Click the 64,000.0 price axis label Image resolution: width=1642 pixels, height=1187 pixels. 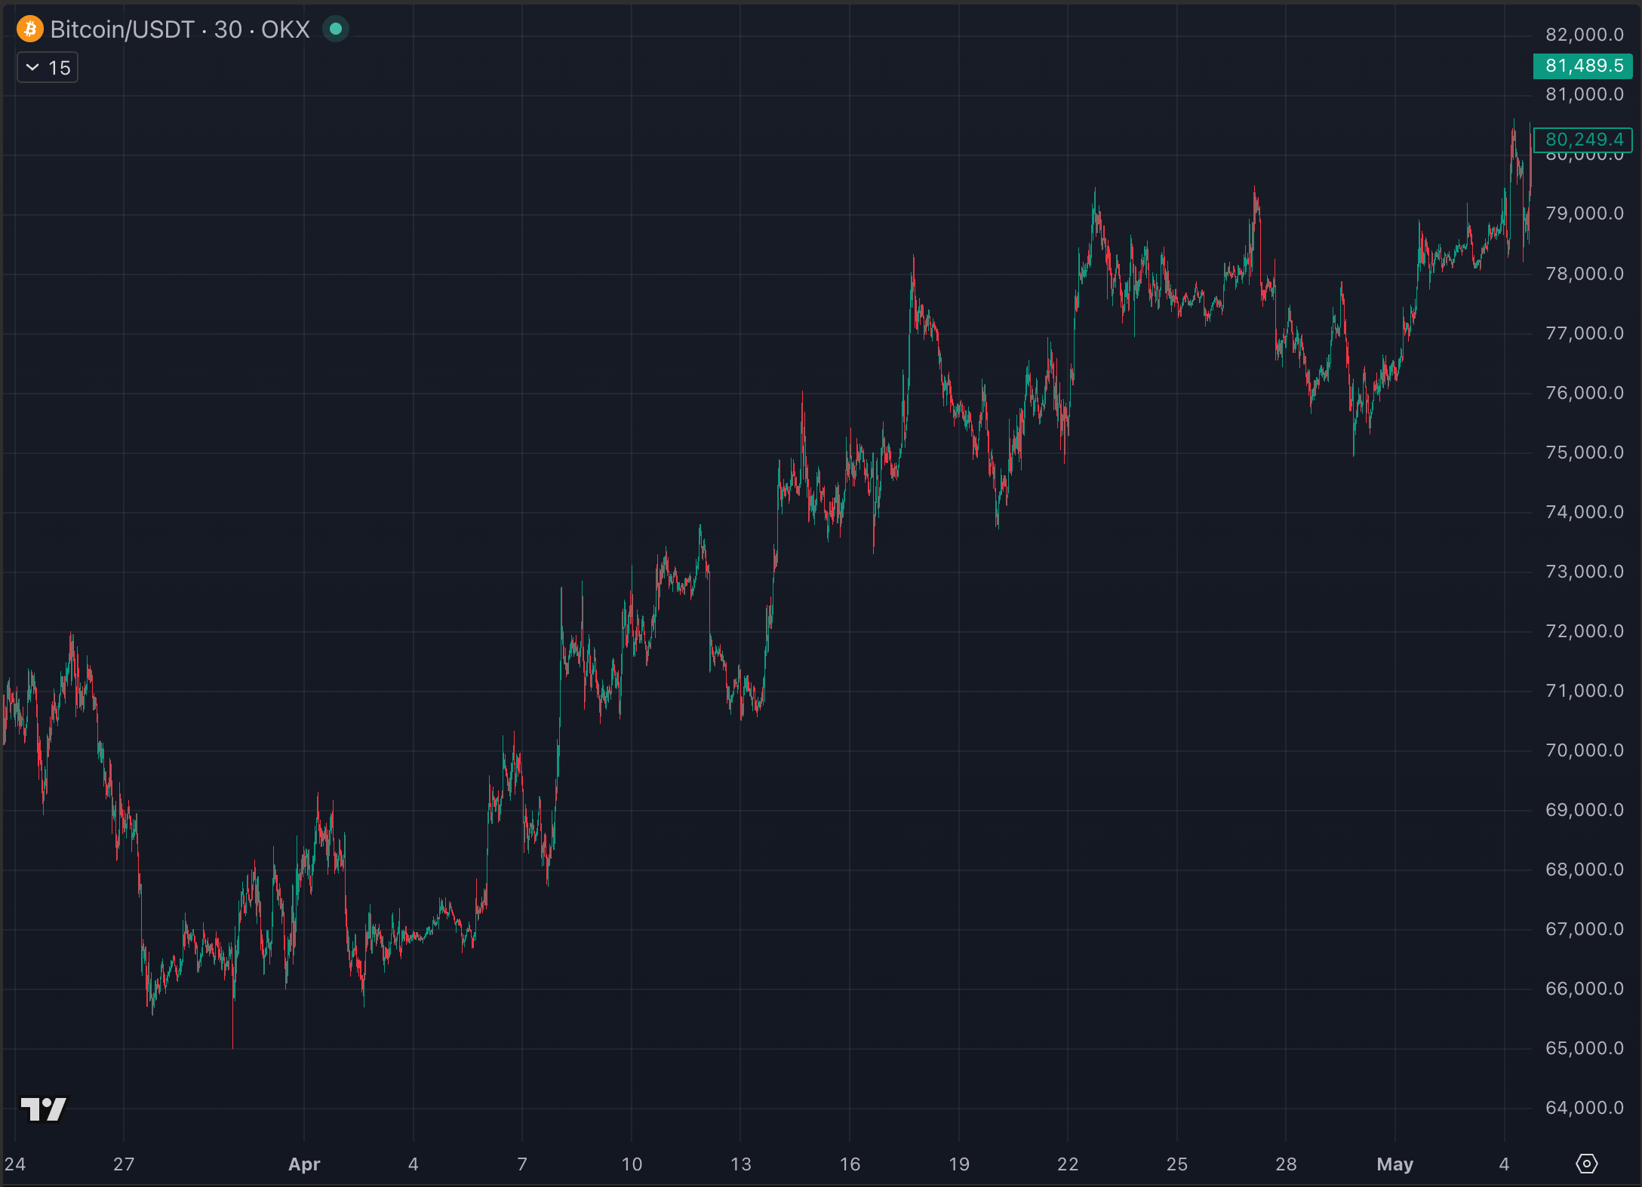1585,1108
